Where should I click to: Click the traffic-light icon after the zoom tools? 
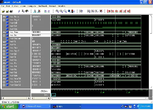73,11
